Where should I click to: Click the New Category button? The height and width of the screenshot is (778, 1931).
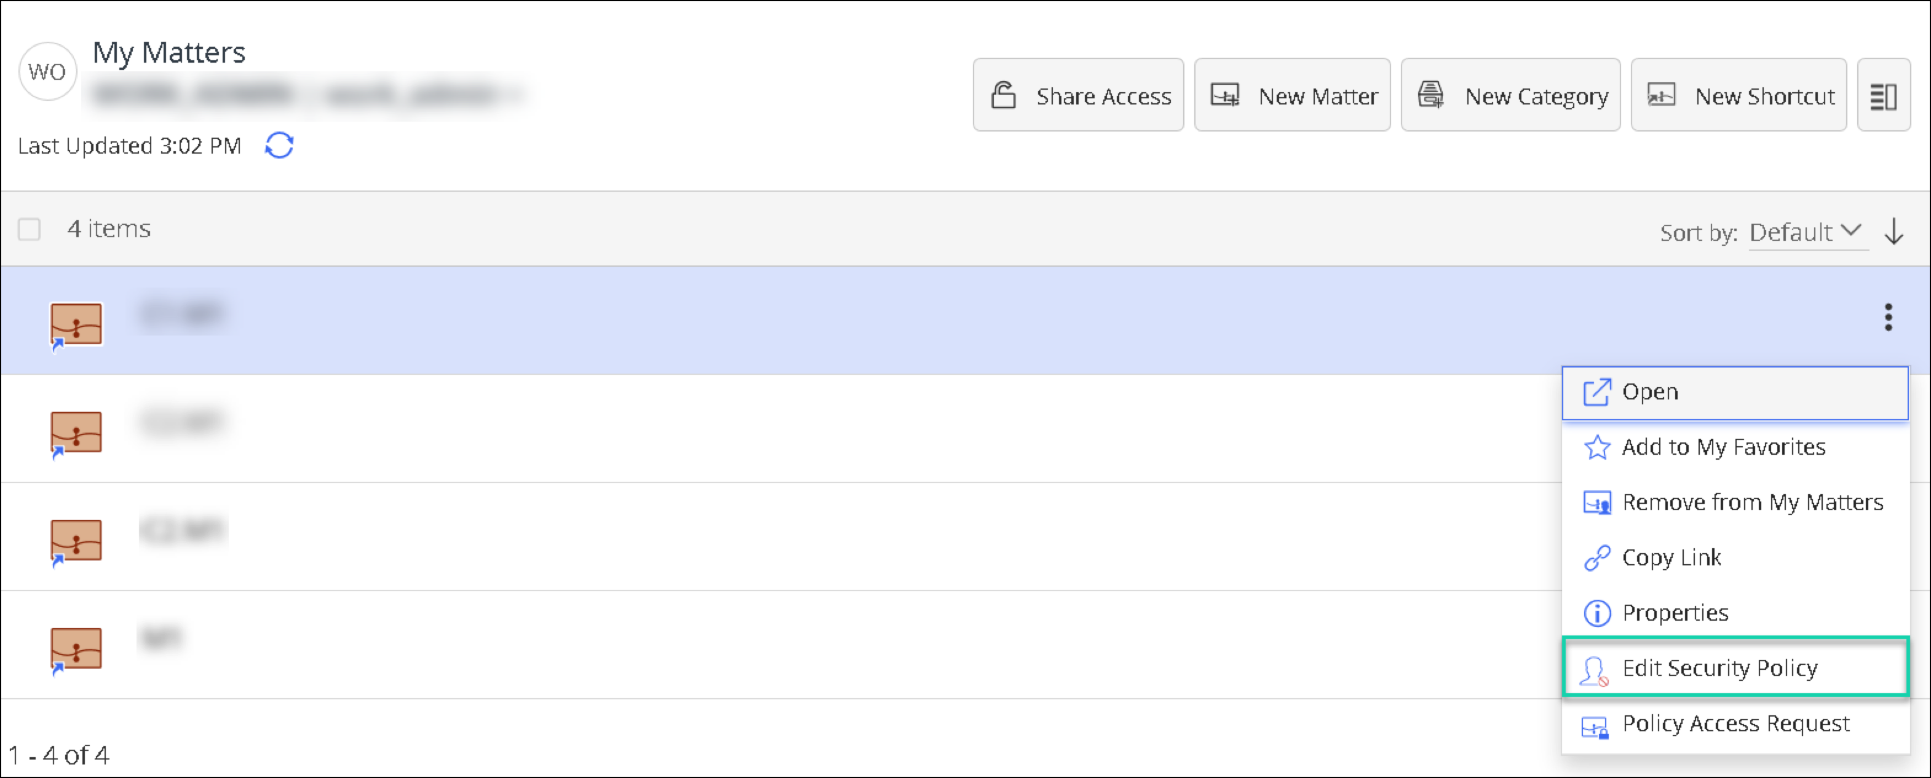1510,96
